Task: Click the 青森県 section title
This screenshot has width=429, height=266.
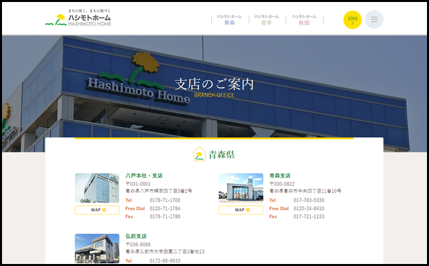Action: point(222,154)
